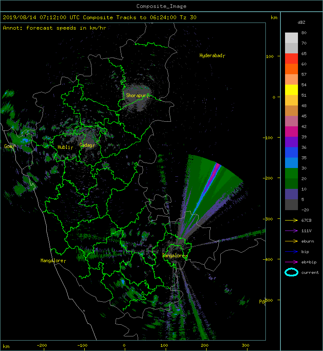Screen dimensions: 323x351
Task: Click the cyan ellipse 'current' legend icon
Action: [291, 272]
